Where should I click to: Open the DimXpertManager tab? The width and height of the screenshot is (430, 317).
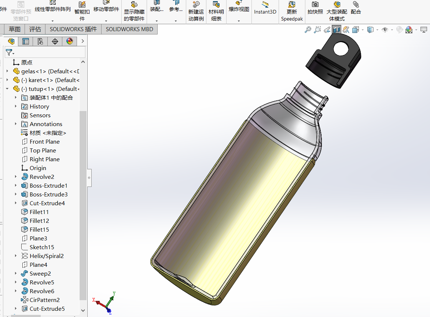pos(55,41)
